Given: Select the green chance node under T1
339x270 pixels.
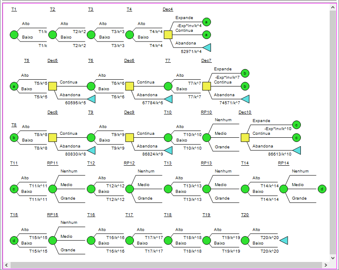Looking at the screenshot, I should click(14, 34).
